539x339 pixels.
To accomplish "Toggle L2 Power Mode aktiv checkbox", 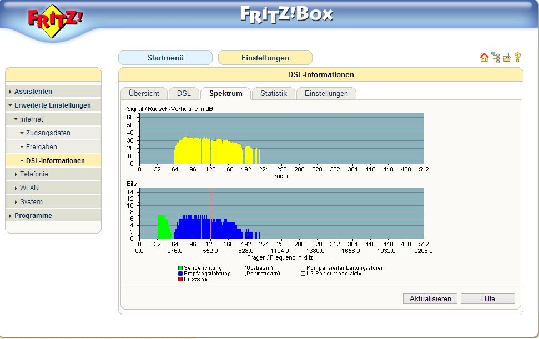I will click(x=303, y=274).
